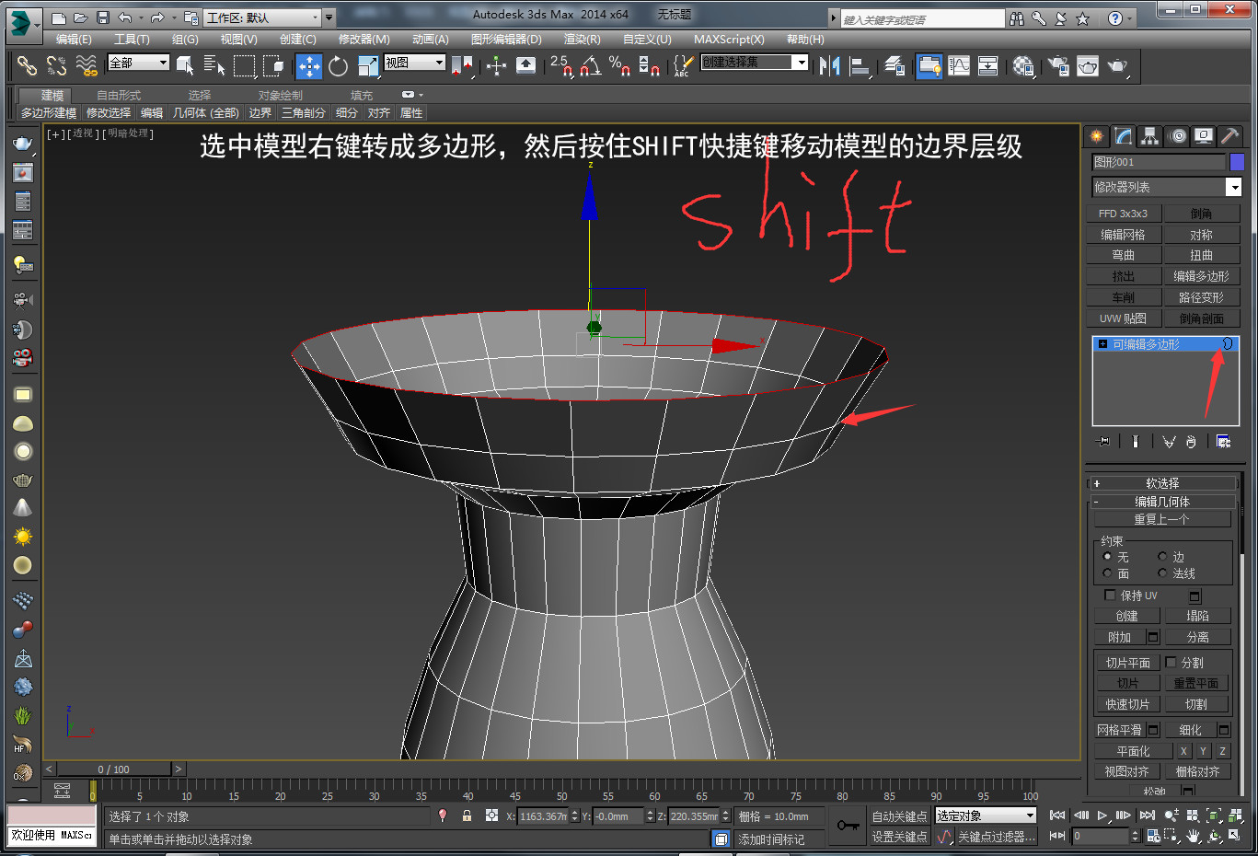This screenshot has height=856, width=1258.
Task: Click the Configure Modifier Sets icon
Action: click(x=1223, y=442)
